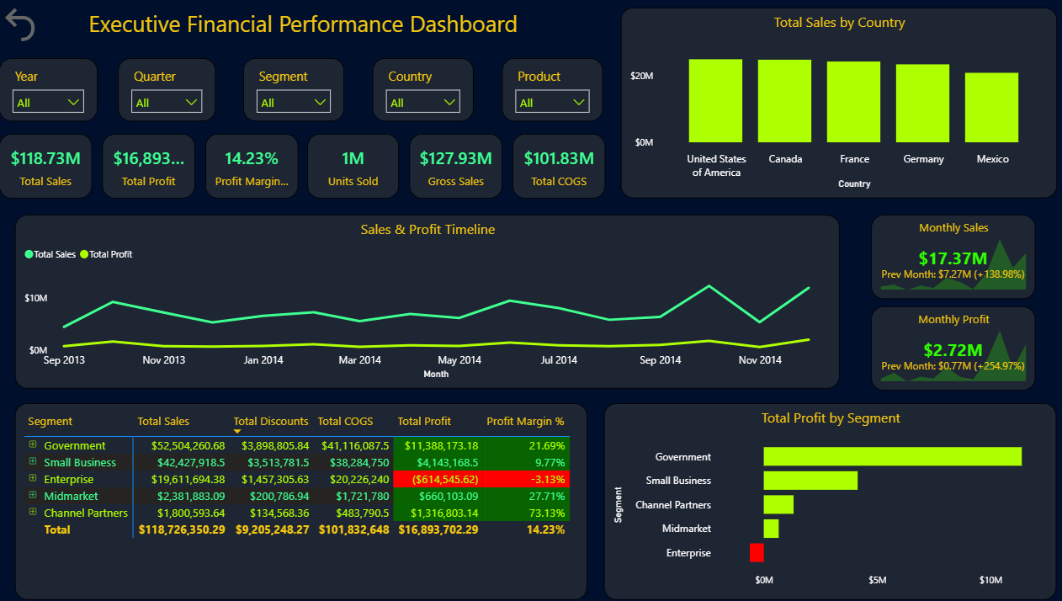Click the back arrow icon
Screen dimensions: 1062x601
(x=19, y=24)
